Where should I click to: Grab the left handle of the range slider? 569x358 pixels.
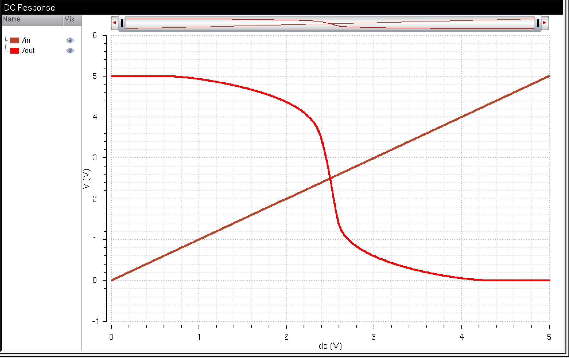tap(122, 23)
